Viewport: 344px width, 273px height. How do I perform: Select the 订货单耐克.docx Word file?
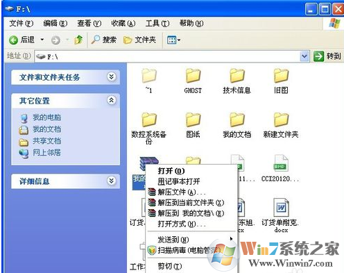click(281, 207)
